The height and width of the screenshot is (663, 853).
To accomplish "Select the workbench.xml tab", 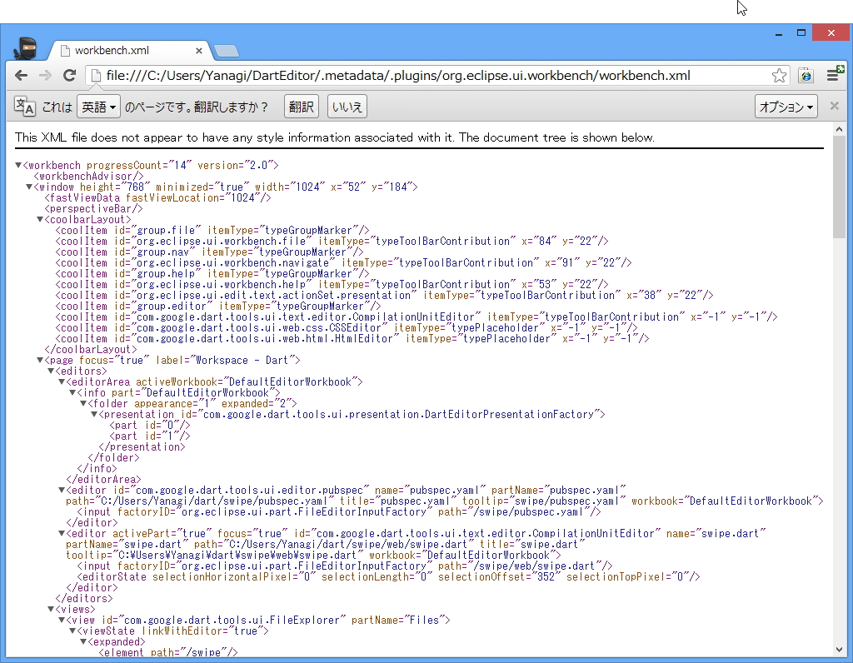I will pyautogui.click(x=129, y=51).
